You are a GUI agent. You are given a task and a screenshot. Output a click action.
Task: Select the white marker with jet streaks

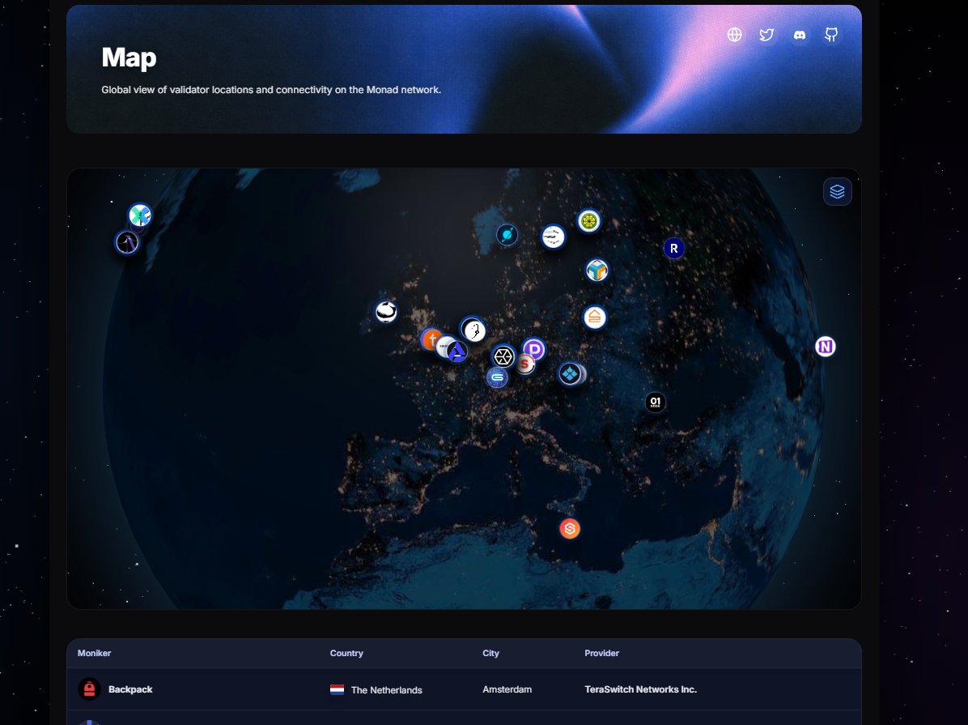point(553,236)
